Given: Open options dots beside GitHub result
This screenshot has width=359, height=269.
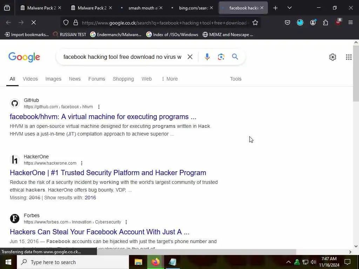Looking at the screenshot, I should pos(99,107).
